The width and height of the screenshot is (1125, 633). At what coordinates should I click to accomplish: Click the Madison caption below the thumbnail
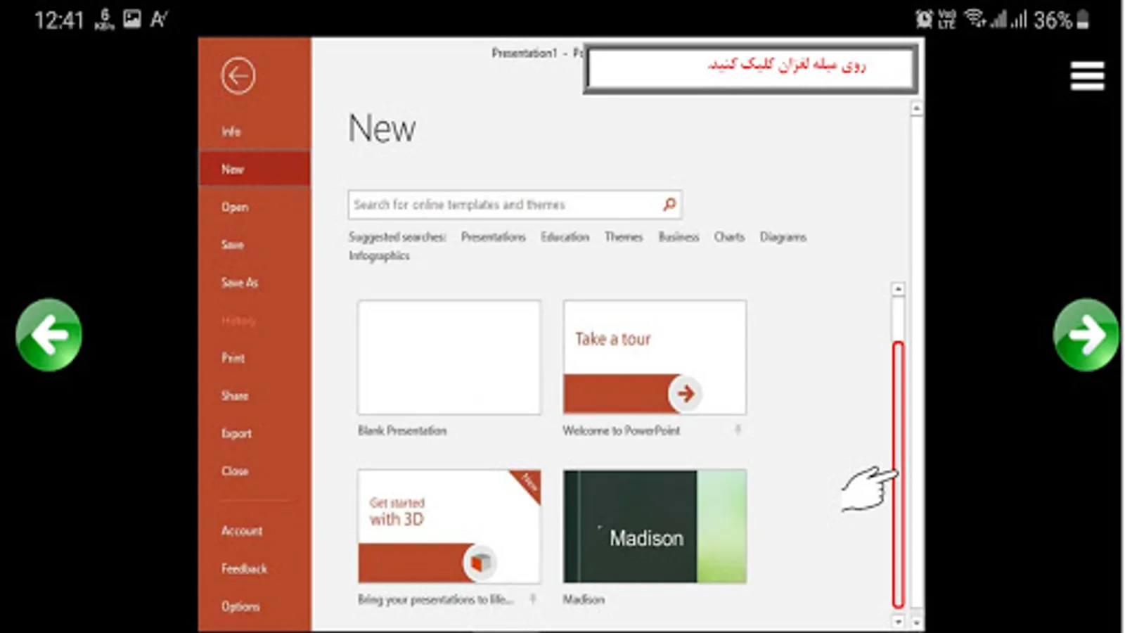click(584, 599)
